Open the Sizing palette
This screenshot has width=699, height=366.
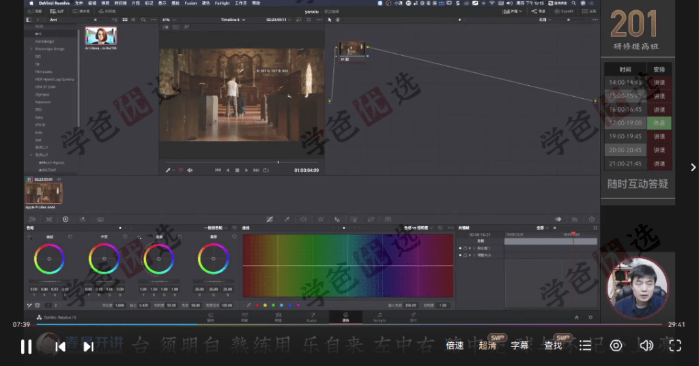coord(371,219)
